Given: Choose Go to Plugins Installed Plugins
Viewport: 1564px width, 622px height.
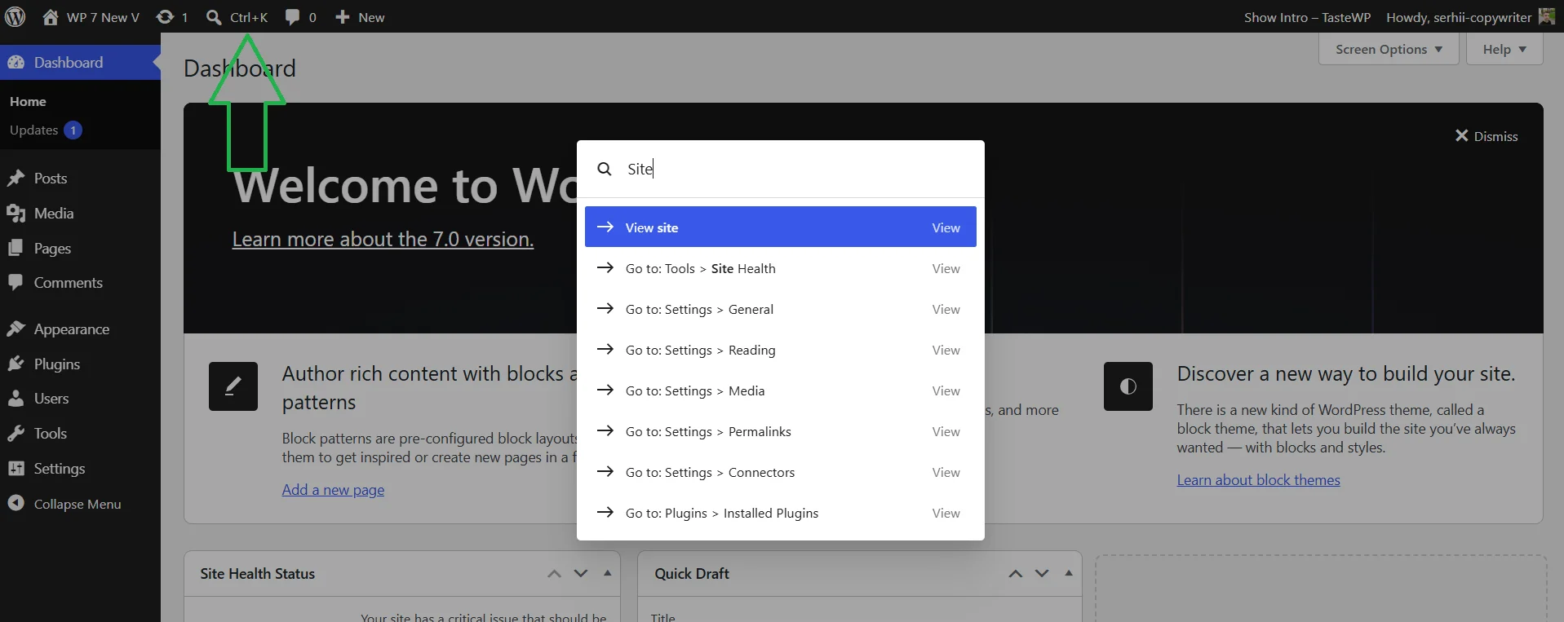Looking at the screenshot, I should point(781,513).
